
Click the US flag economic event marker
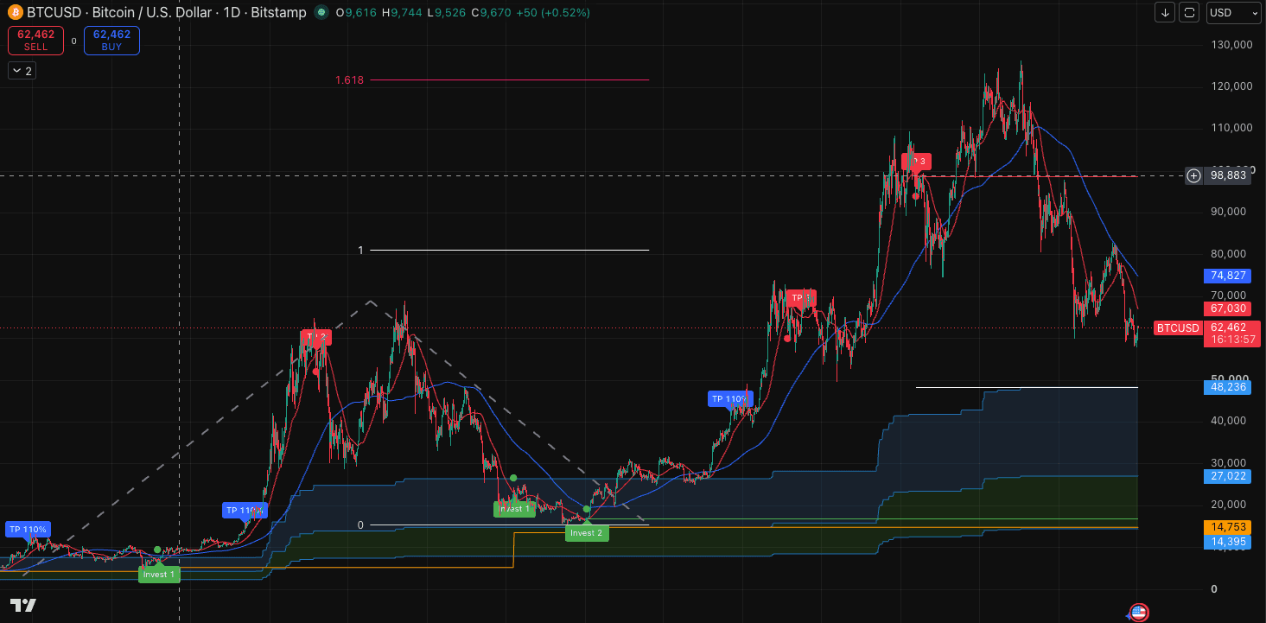[x=1139, y=612]
